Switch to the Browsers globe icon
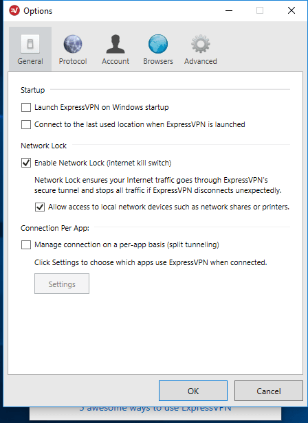308x423 pixels. click(158, 44)
